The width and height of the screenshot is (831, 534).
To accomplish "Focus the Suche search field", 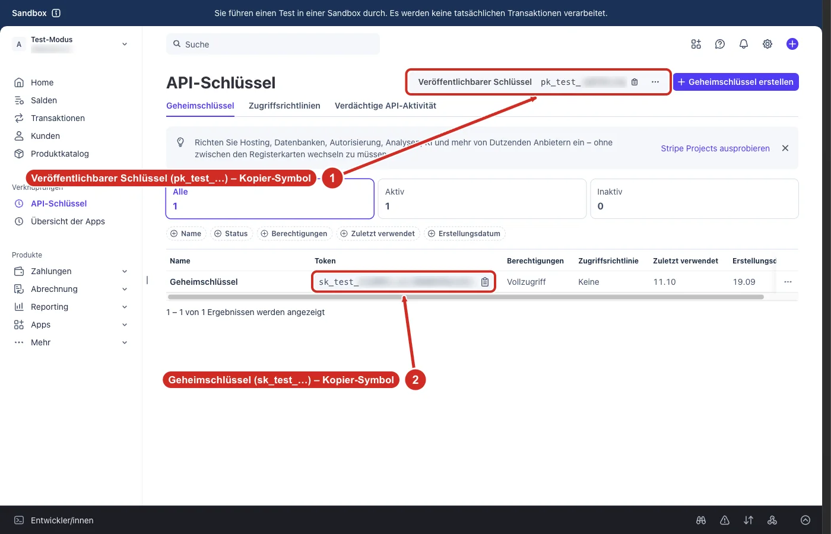I will [x=273, y=44].
